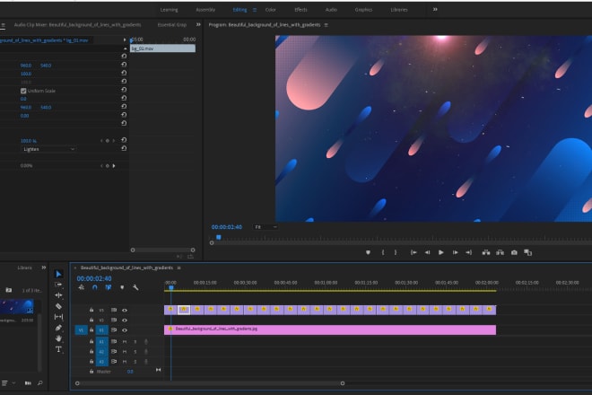Switch to the Color workspace
592x395 pixels.
[x=270, y=10]
